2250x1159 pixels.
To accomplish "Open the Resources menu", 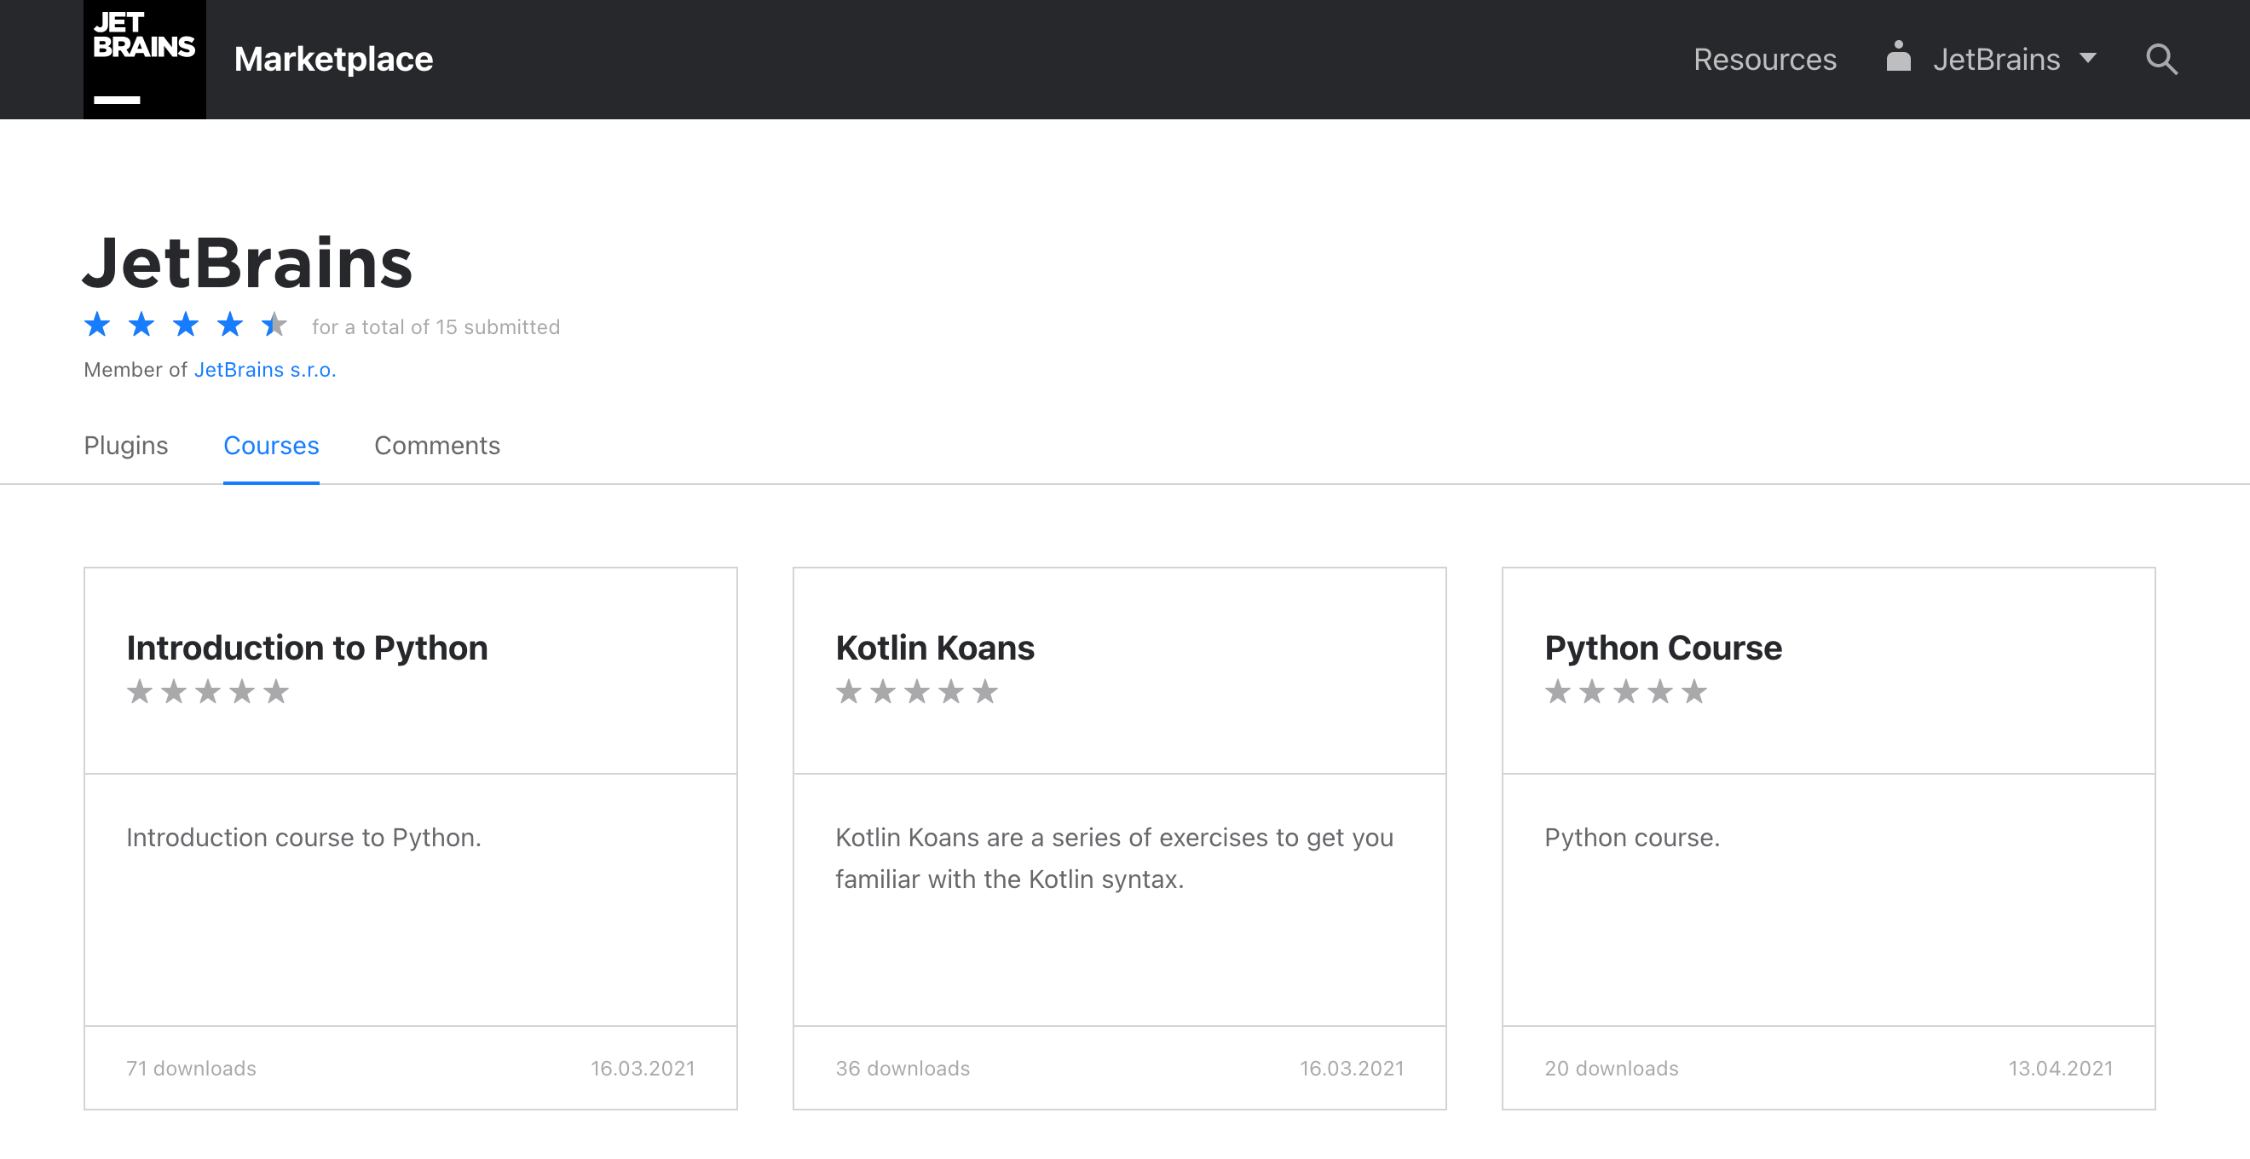I will click(1764, 60).
